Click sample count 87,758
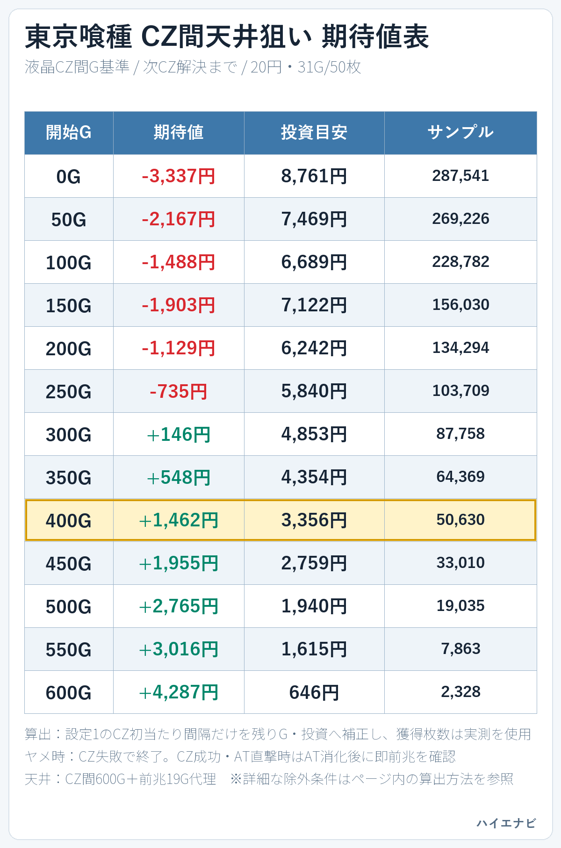This screenshot has width=561, height=848. pos(460,434)
